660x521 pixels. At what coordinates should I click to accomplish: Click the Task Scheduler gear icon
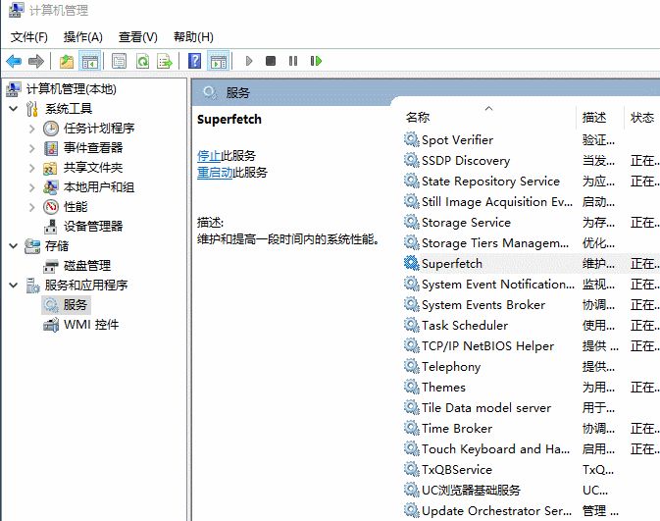click(x=411, y=325)
